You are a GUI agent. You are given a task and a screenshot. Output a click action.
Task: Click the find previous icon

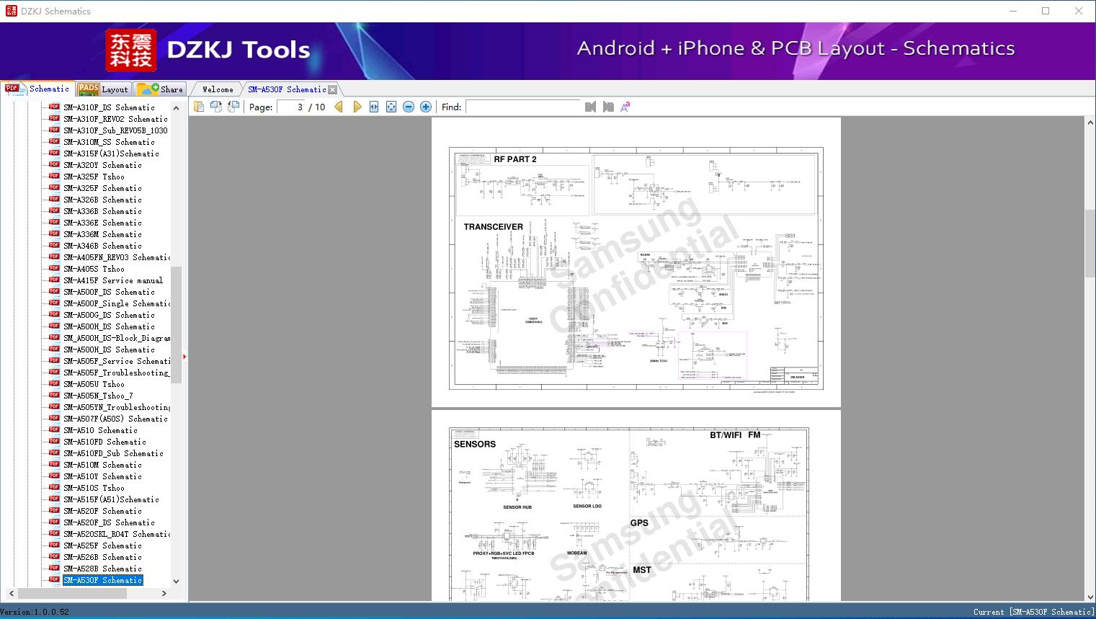point(591,107)
